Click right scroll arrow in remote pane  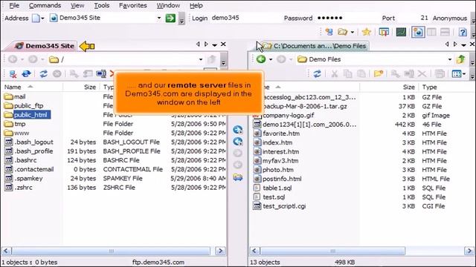coord(220,251)
